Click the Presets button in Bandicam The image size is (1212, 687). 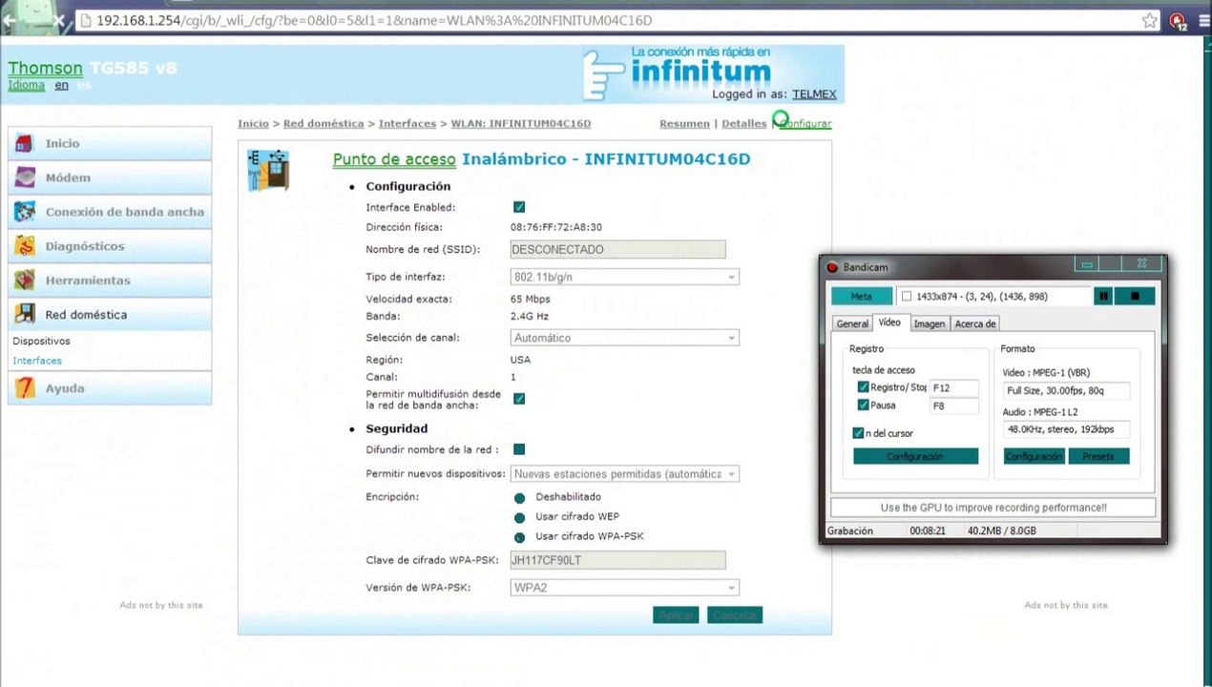(1098, 456)
